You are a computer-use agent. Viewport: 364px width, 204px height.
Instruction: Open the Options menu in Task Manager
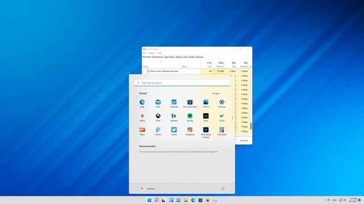pyautogui.click(x=151, y=53)
